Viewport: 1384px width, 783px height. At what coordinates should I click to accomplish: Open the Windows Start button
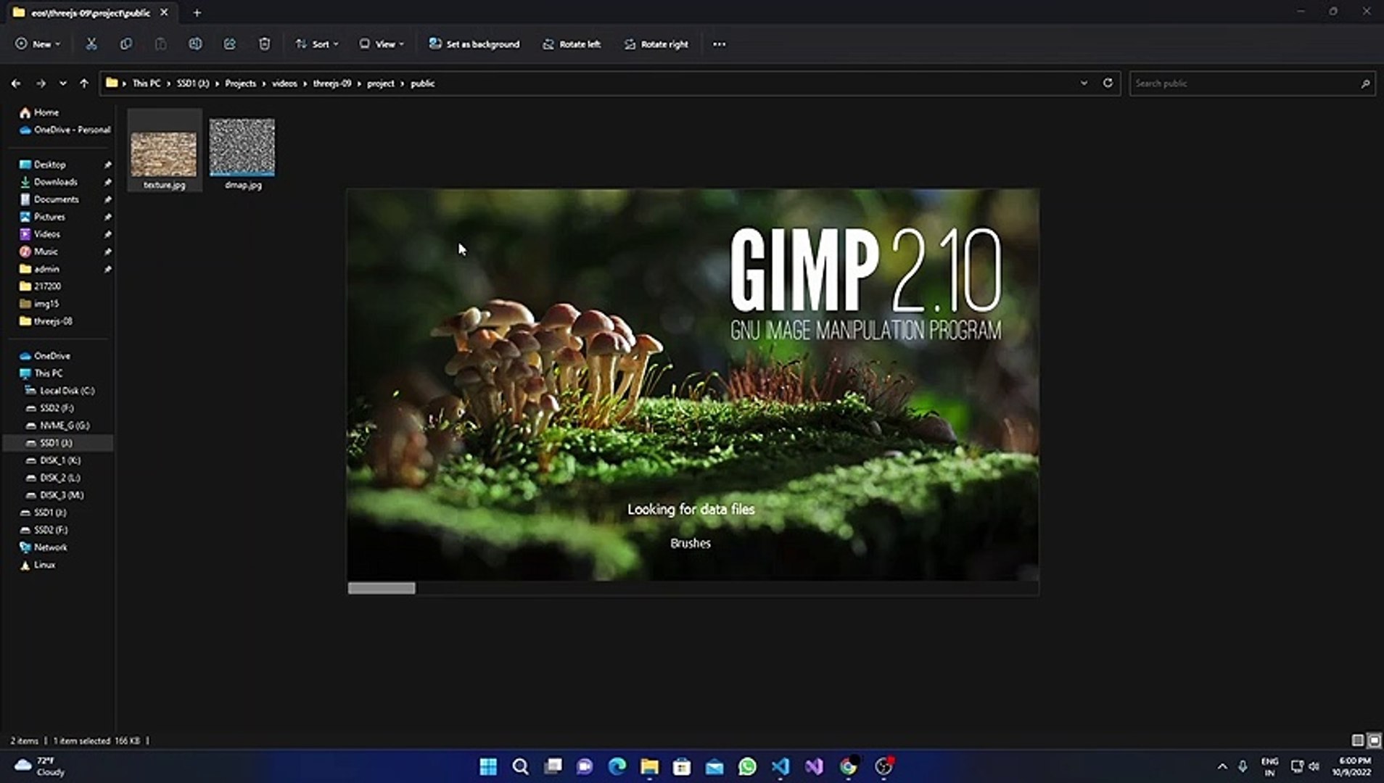[x=488, y=766]
